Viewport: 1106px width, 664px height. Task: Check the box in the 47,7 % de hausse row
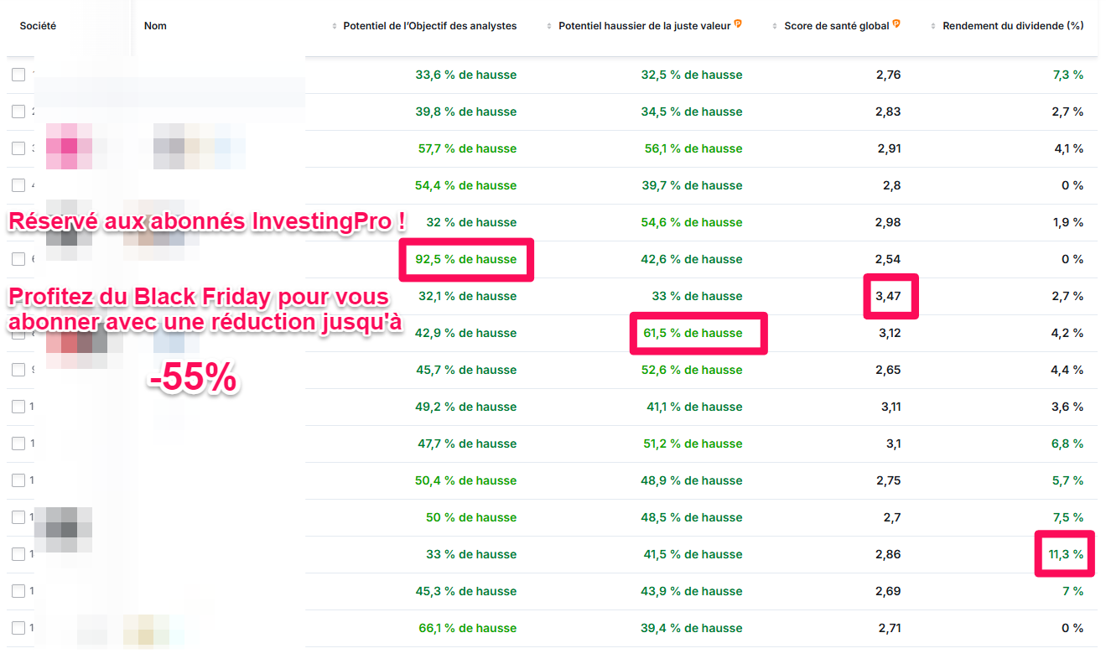[18, 444]
